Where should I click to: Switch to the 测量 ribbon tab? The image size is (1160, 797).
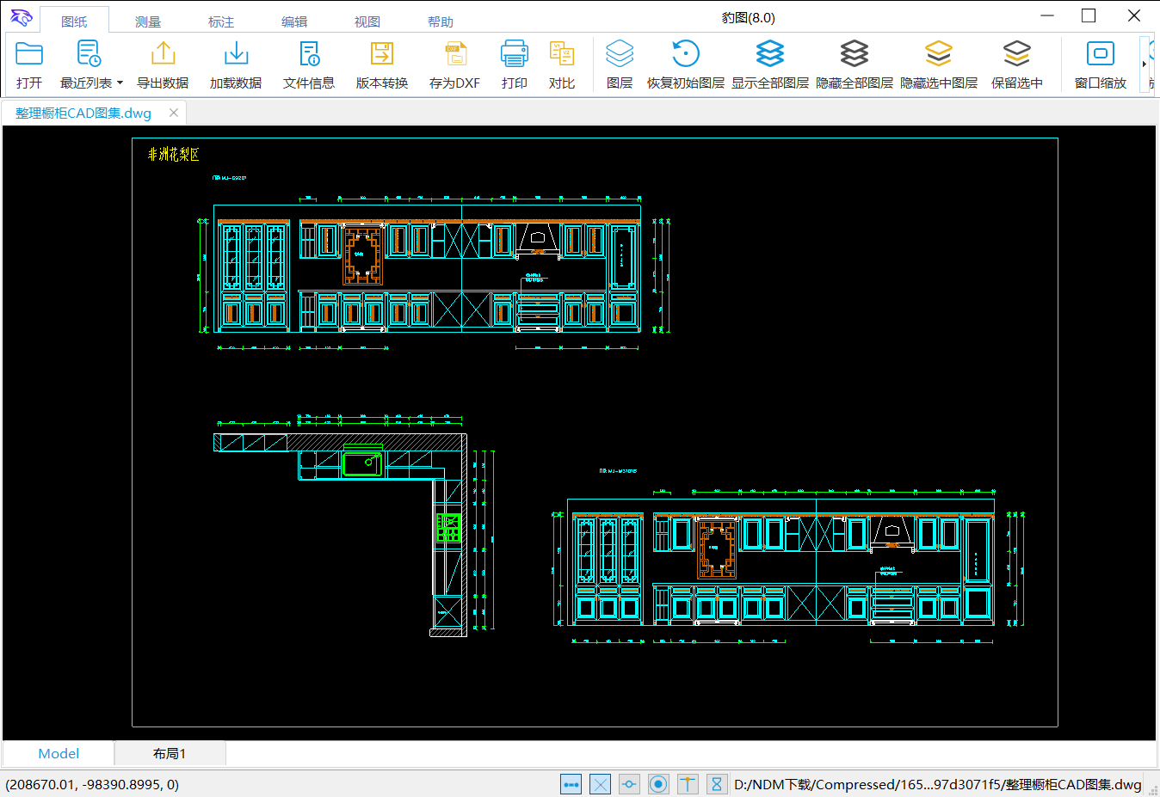148,21
